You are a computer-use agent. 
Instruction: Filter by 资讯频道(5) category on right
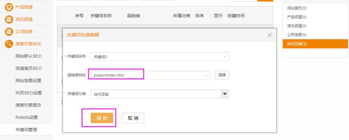pyautogui.click(x=297, y=26)
